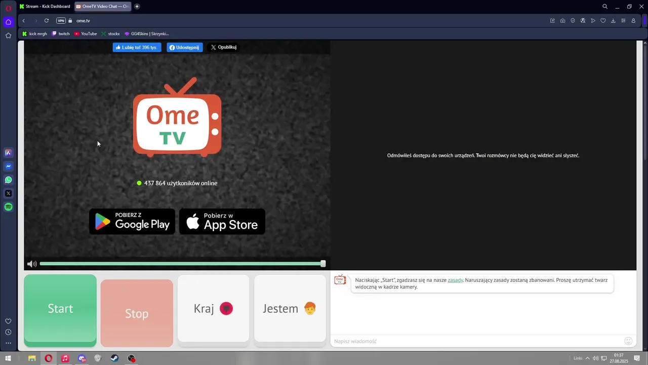Open the stockx bookmark
Screen dimensions: 648x365
pos(110,34)
